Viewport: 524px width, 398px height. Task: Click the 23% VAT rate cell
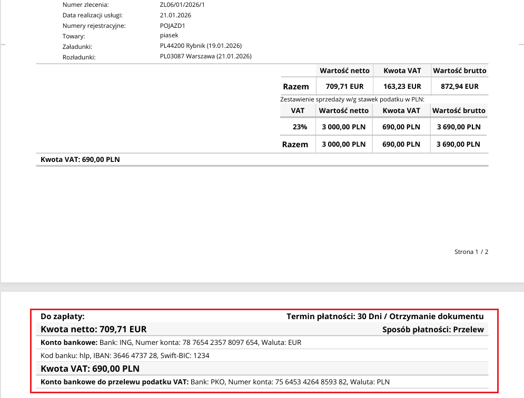pos(300,127)
